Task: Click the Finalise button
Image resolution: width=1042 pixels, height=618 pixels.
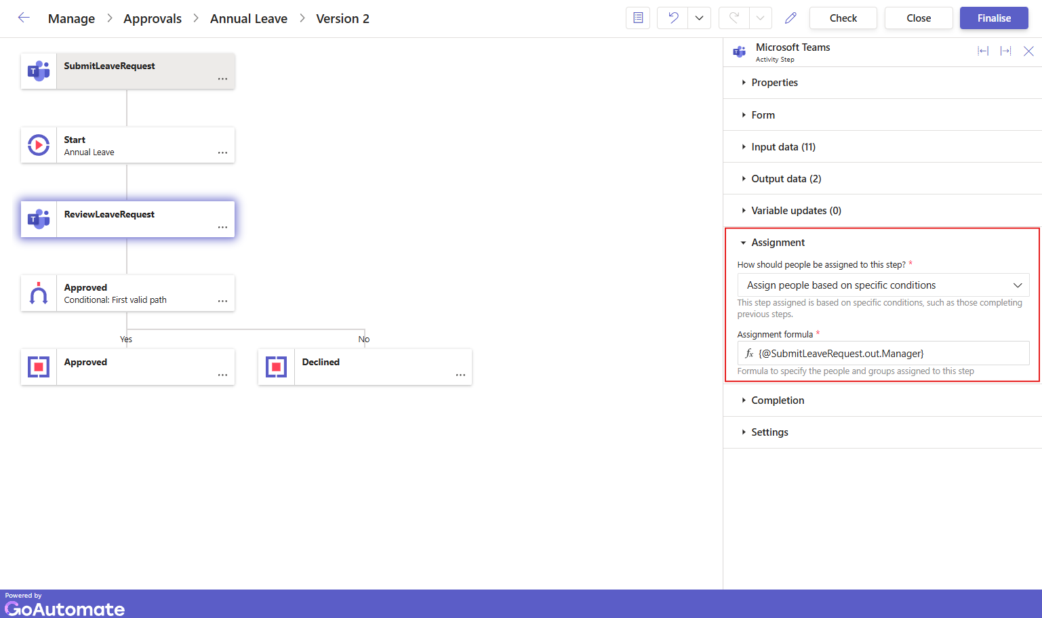Action: click(x=993, y=18)
